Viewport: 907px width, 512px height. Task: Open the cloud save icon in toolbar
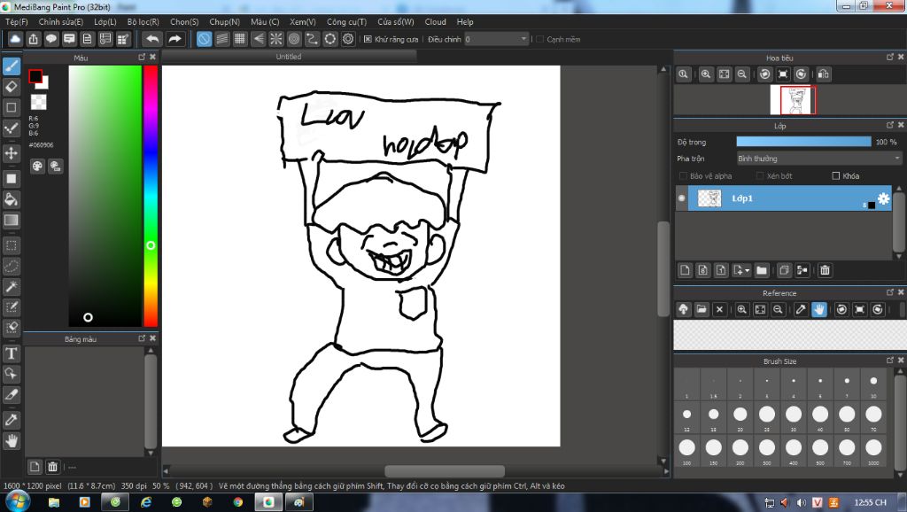[15, 39]
